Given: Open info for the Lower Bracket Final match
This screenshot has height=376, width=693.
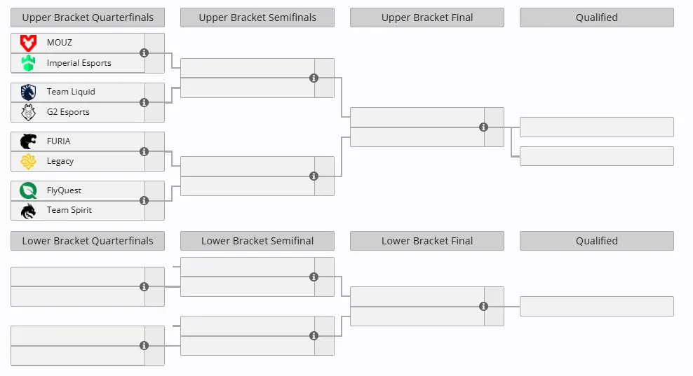Looking at the screenshot, I should tap(483, 306).
